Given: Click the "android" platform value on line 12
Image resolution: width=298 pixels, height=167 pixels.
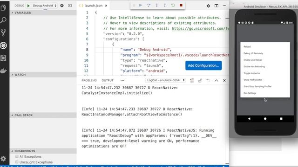Looking at the screenshot, I should click(x=156, y=71).
